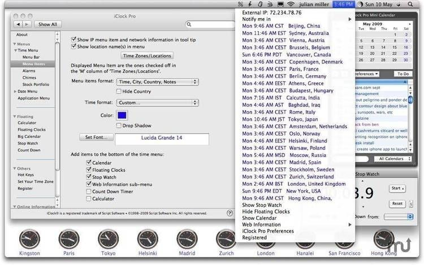Screen dimensions: 424x265
Task: Click the 3:46 PM menu bar clock
Action: pyautogui.click(x=343, y=5)
